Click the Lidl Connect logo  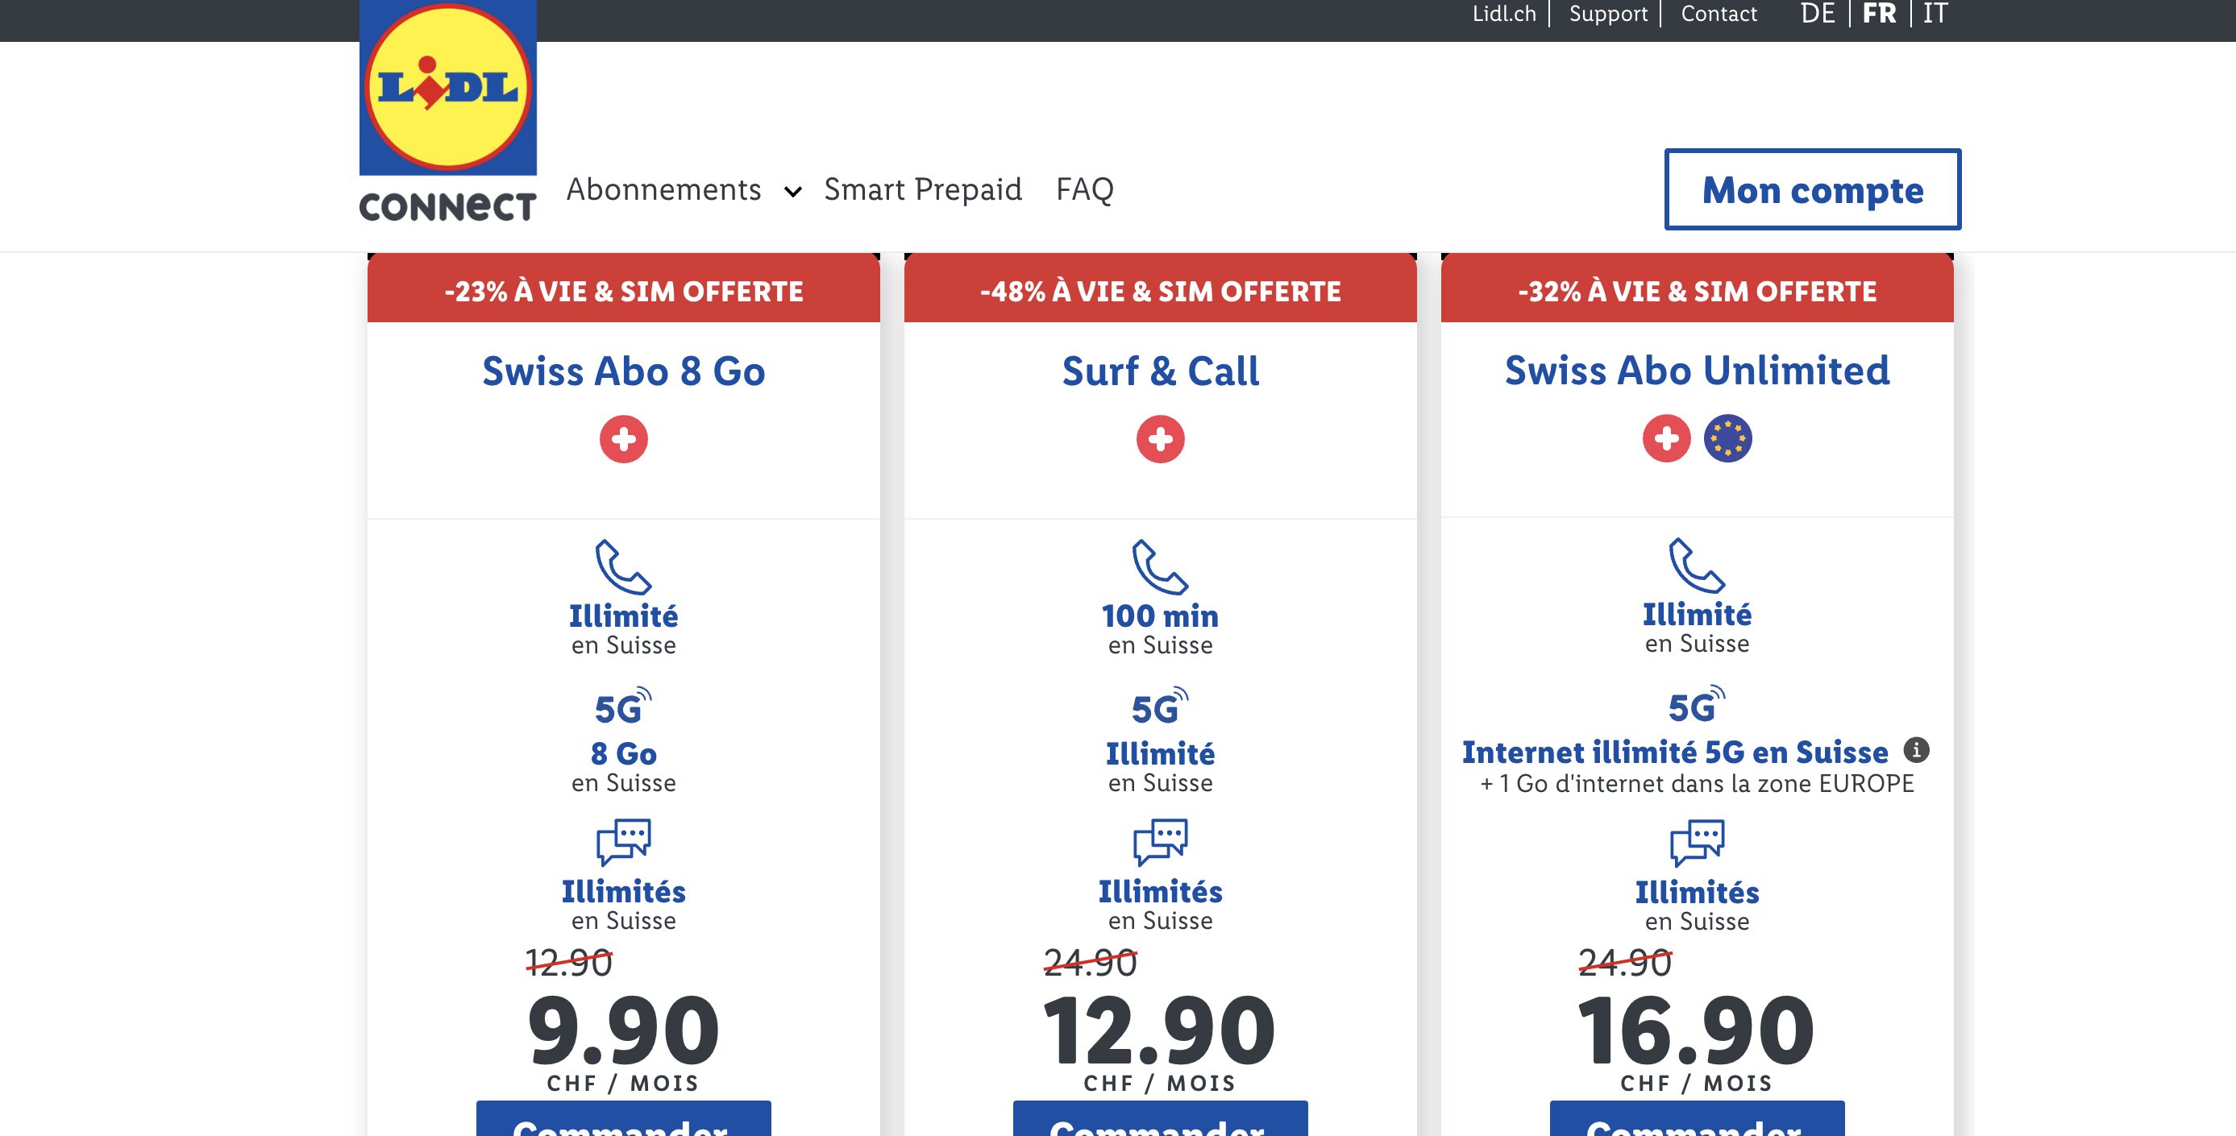[448, 111]
